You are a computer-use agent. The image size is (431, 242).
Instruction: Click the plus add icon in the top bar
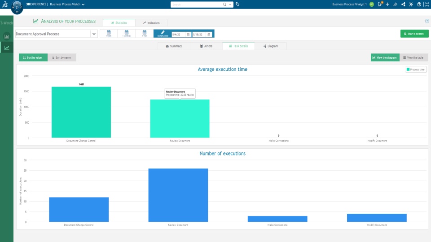coord(387,4)
